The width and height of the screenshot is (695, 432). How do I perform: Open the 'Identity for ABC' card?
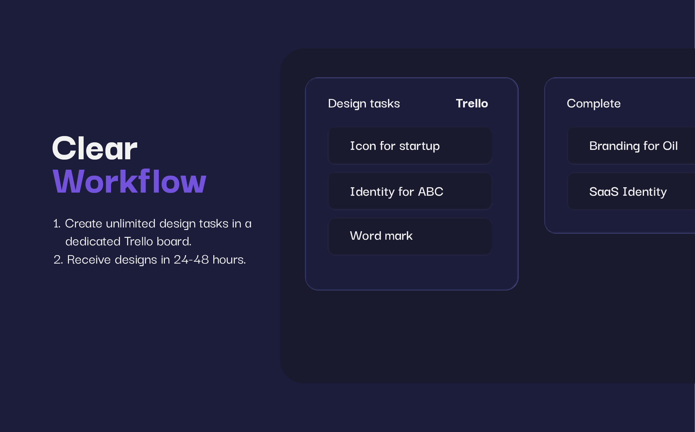(410, 191)
